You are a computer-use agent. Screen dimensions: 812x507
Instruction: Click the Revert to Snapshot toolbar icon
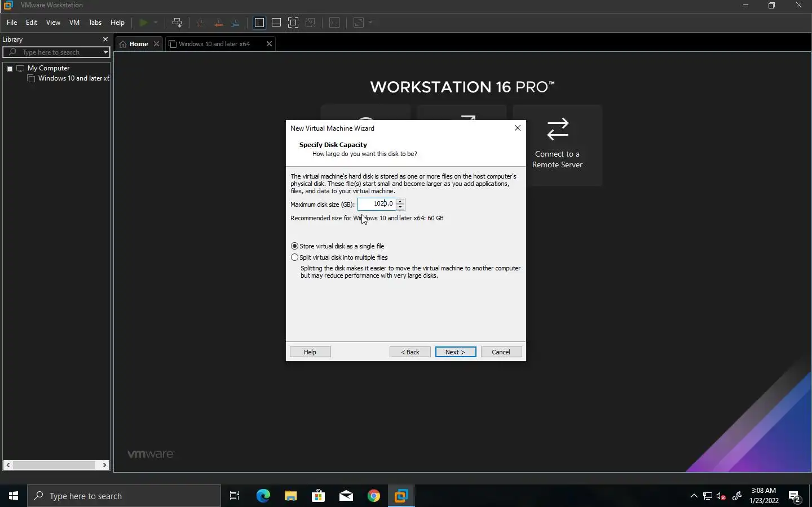point(218,23)
